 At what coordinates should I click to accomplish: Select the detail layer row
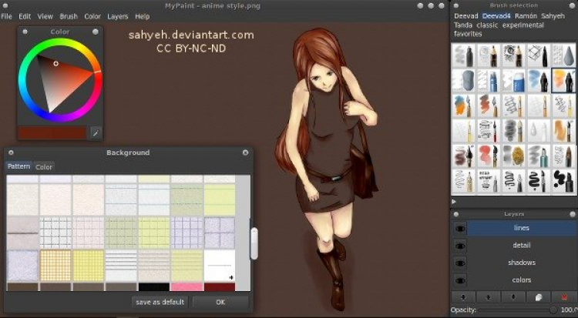coord(522,246)
